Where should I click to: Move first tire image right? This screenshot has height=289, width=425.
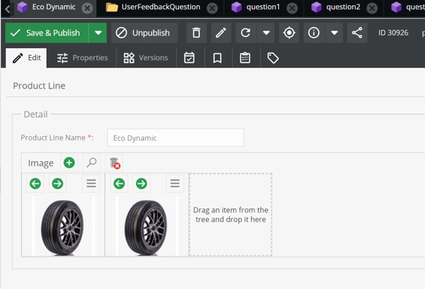pos(57,184)
